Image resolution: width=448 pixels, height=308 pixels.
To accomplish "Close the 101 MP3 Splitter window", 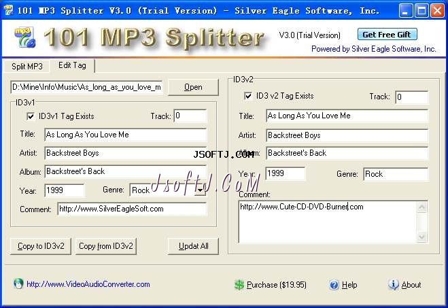I will click(x=437, y=11).
